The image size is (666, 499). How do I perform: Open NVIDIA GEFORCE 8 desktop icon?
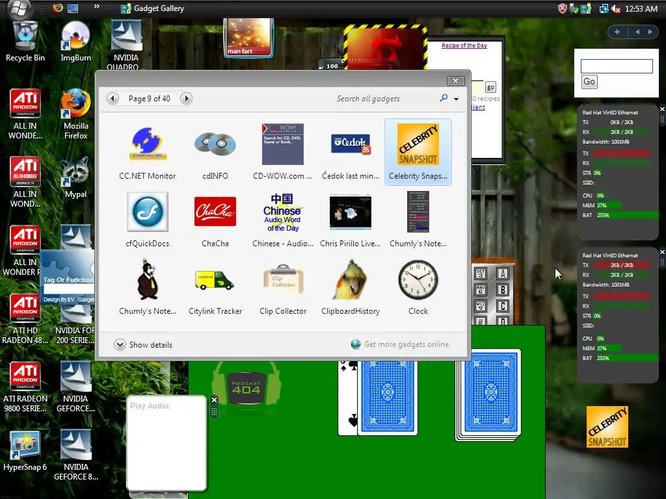coord(75,455)
